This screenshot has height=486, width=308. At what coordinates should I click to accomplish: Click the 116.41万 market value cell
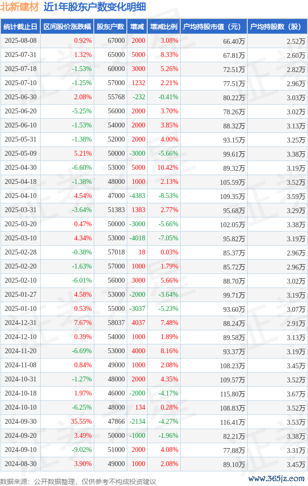(x=232, y=422)
